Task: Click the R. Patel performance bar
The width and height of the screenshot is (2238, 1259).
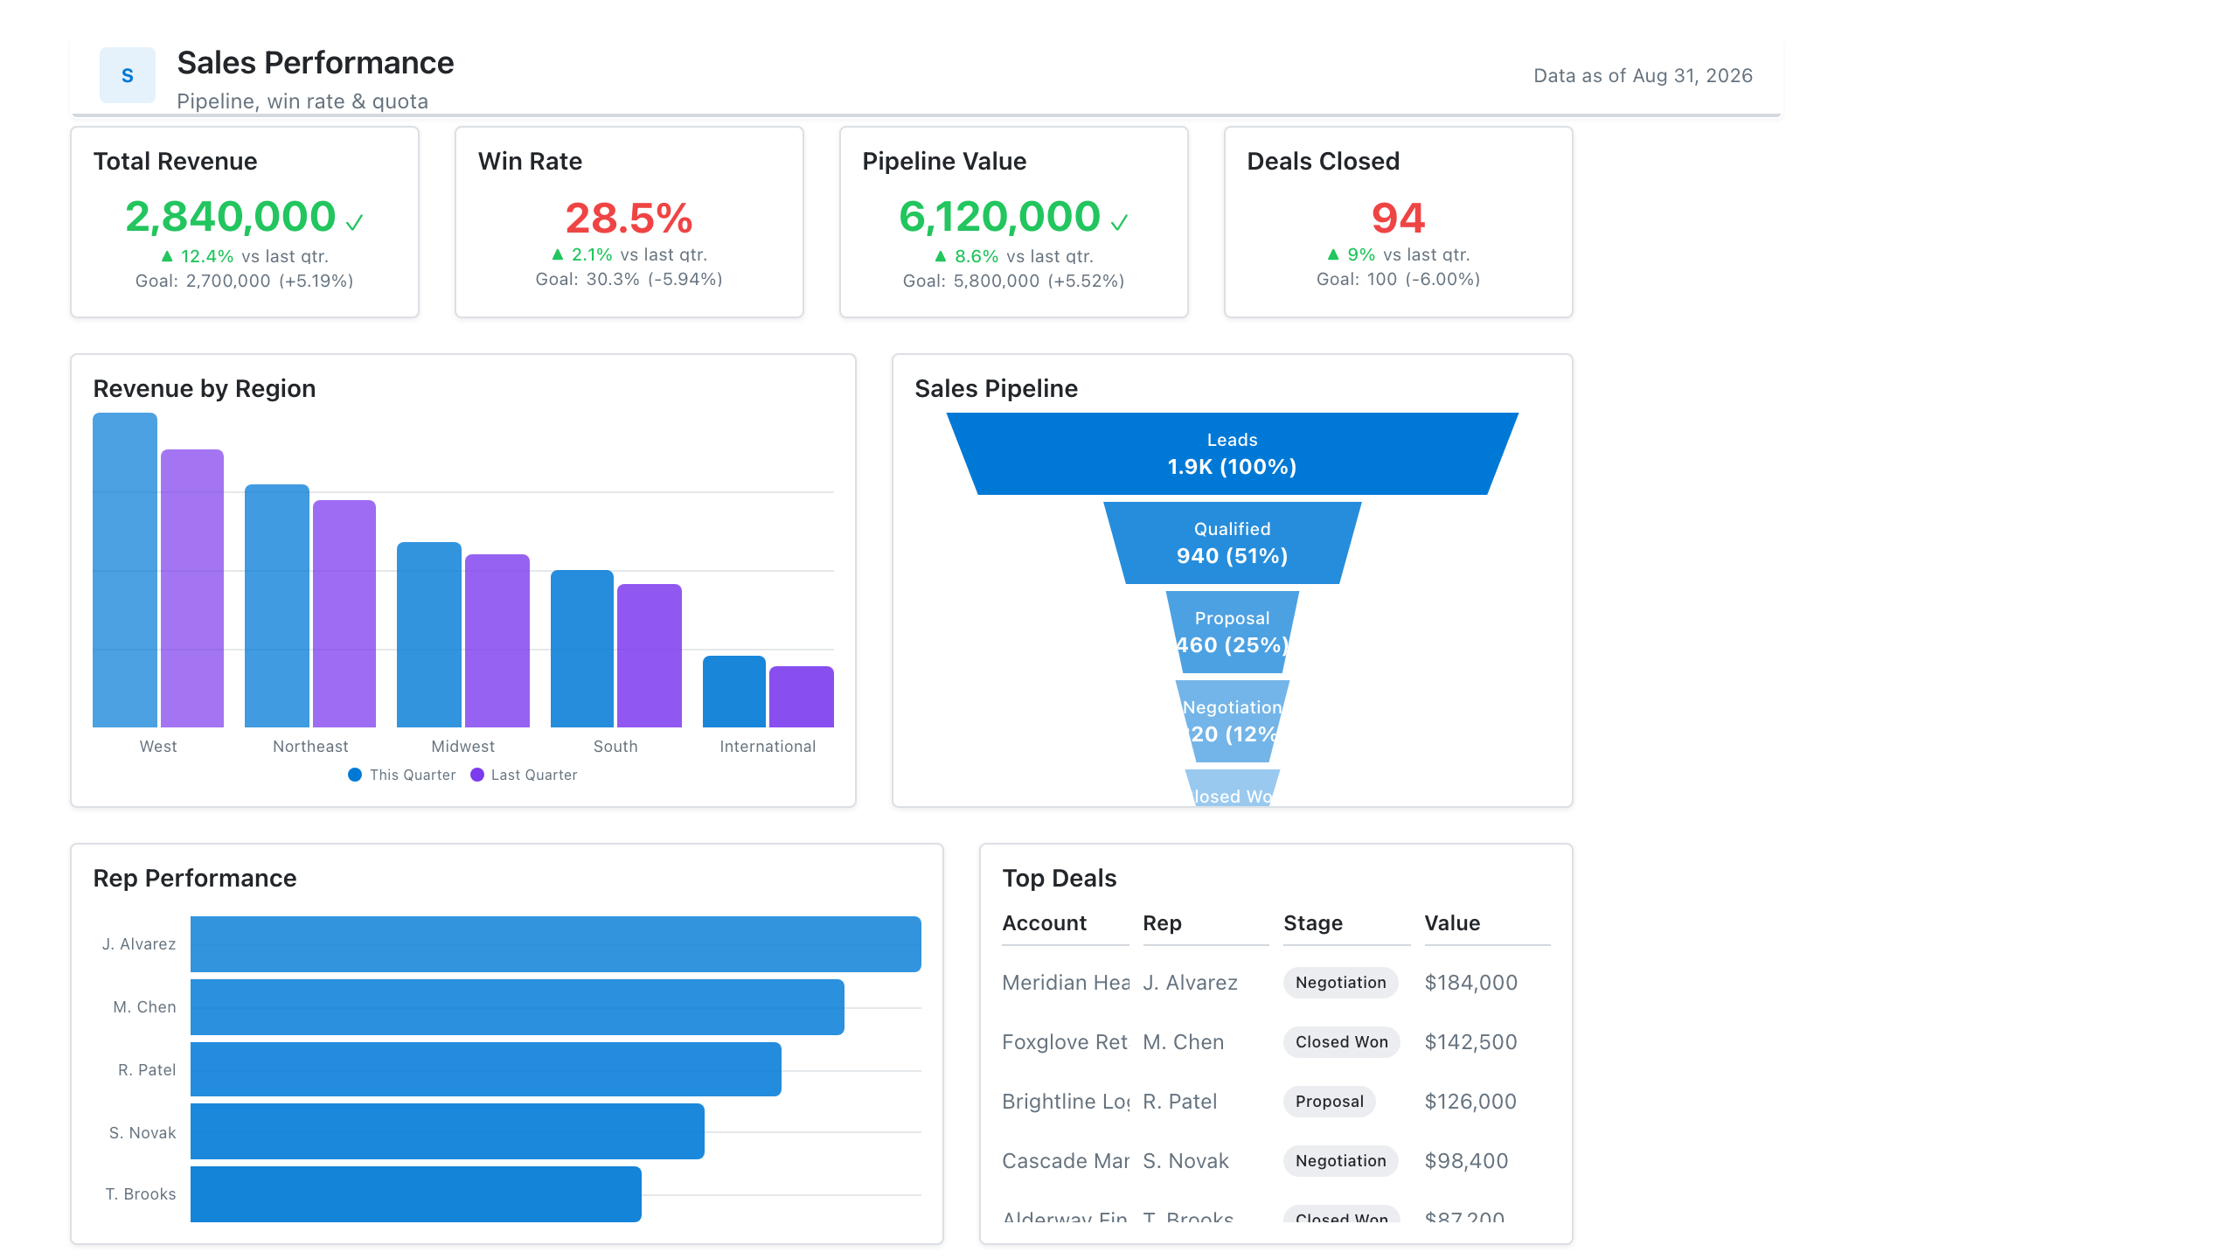Action: (x=486, y=1069)
